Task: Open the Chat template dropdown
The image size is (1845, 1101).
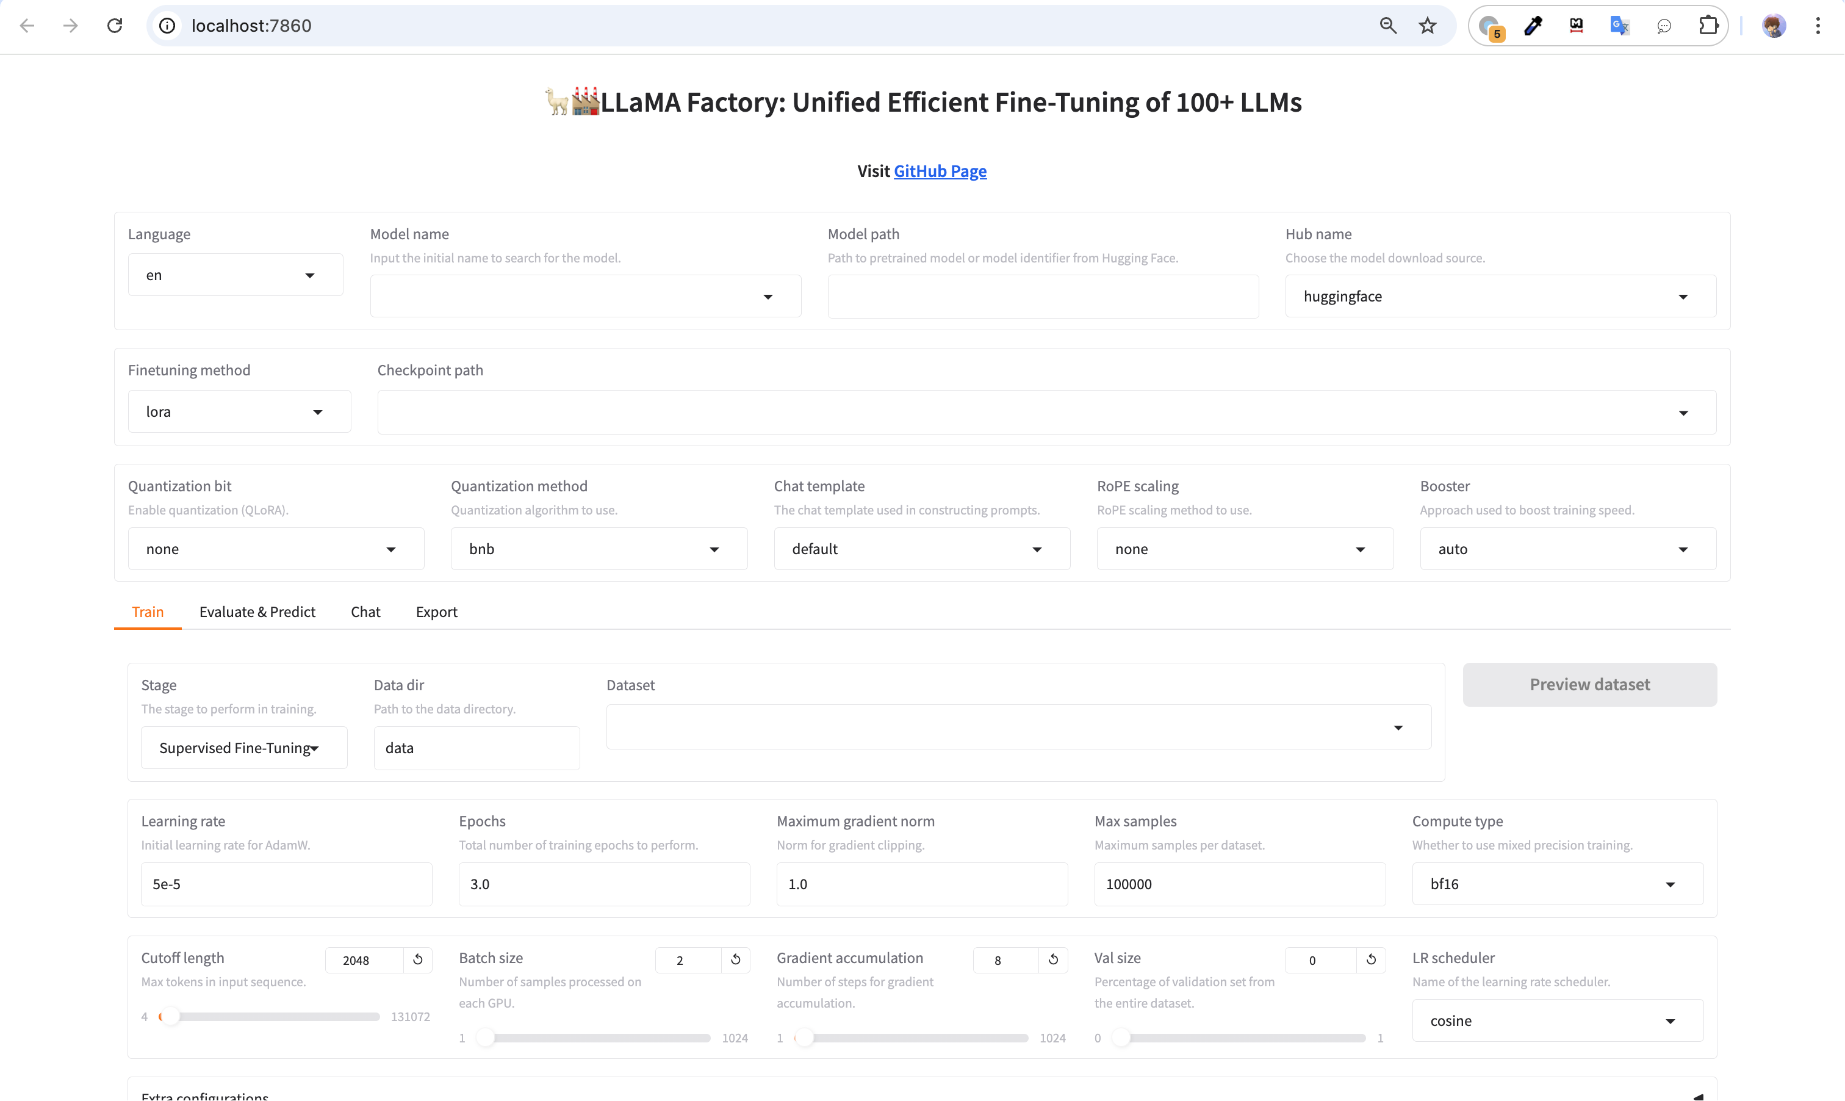Action: 922,549
